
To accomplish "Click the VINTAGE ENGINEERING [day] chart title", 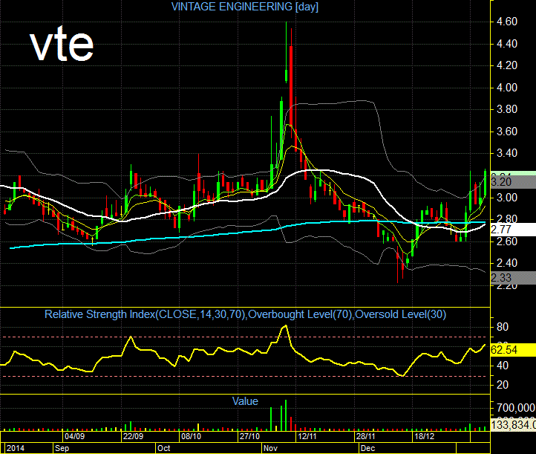I will (245, 7).
